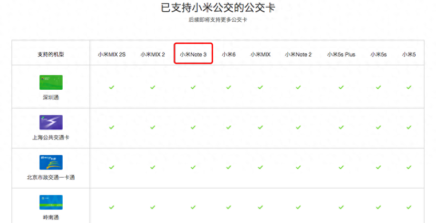Click 上海公共交通卡 checkmark under 小米6

click(x=229, y=127)
